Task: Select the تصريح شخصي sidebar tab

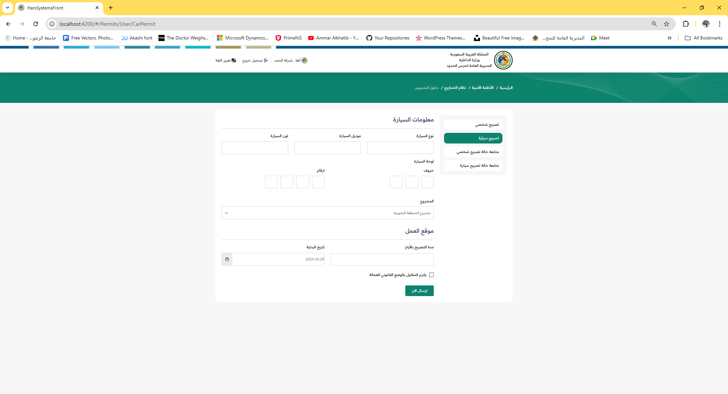Action: point(473,125)
